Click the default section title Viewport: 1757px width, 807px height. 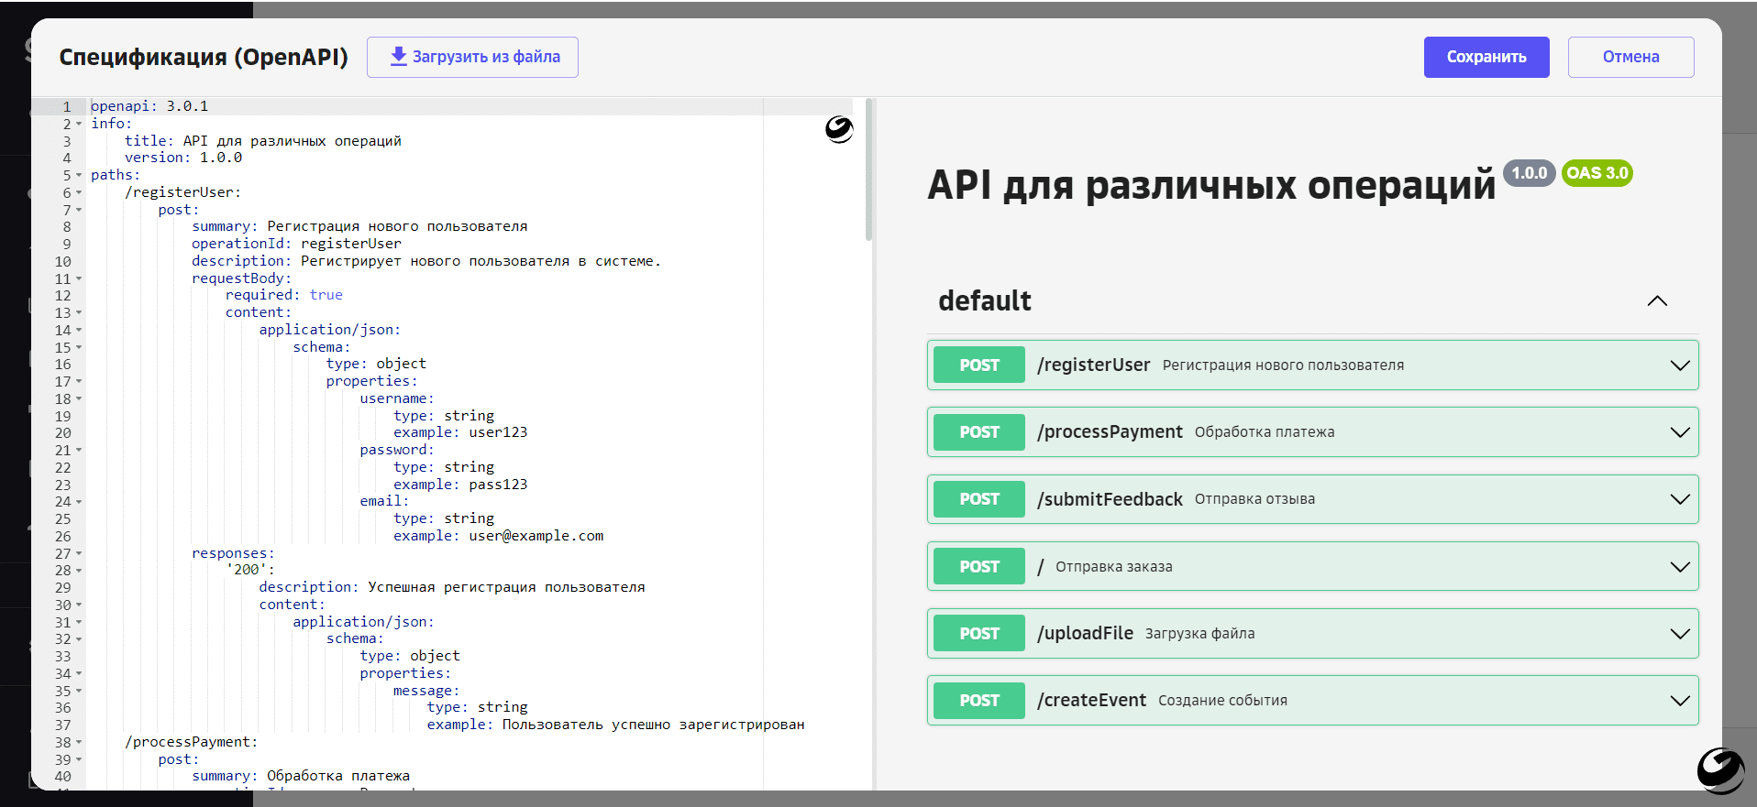984,300
